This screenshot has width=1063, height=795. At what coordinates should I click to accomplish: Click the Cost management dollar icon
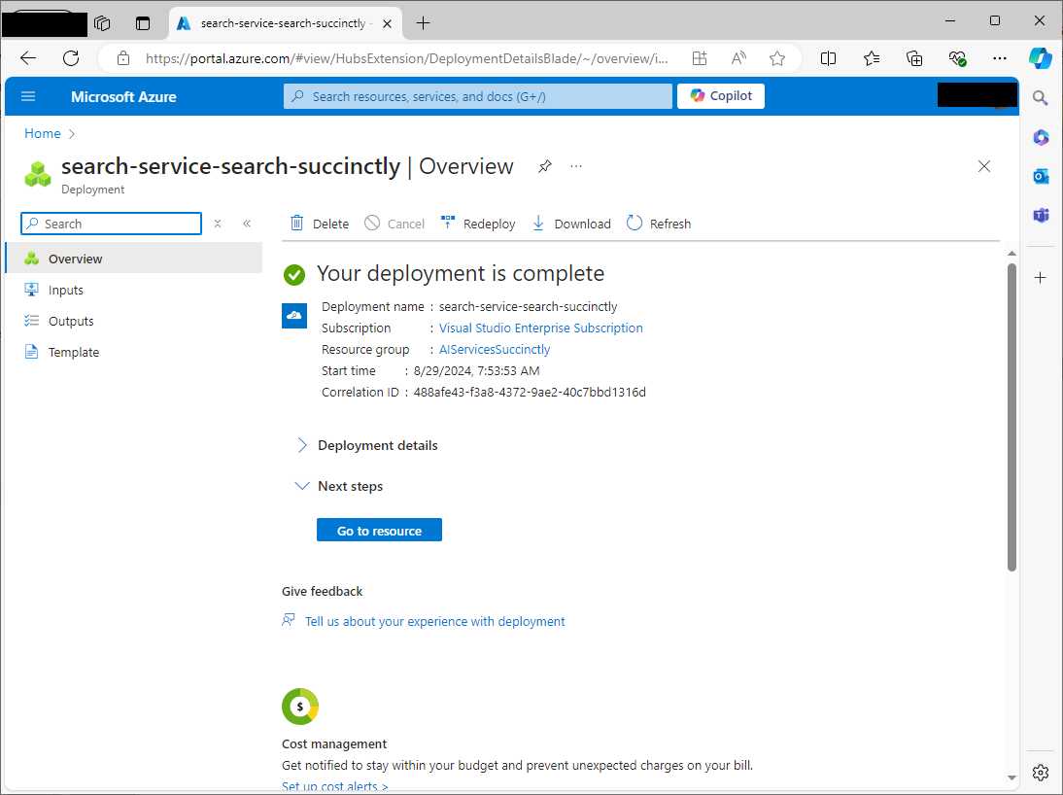tap(299, 707)
